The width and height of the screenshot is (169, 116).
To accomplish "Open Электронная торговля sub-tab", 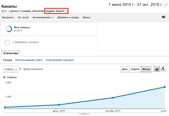I will tap(60, 60).
